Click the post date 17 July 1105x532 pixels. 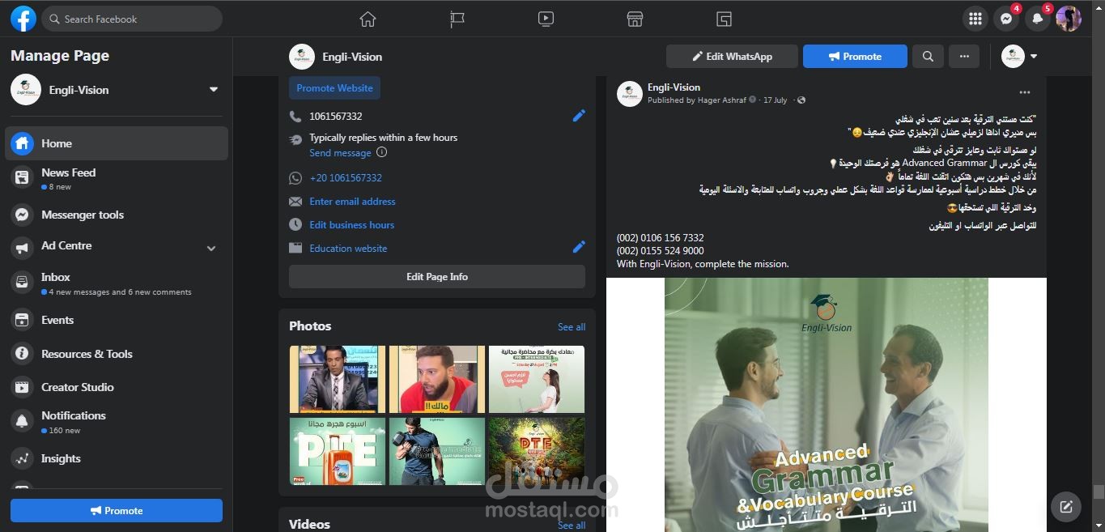(775, 100)
